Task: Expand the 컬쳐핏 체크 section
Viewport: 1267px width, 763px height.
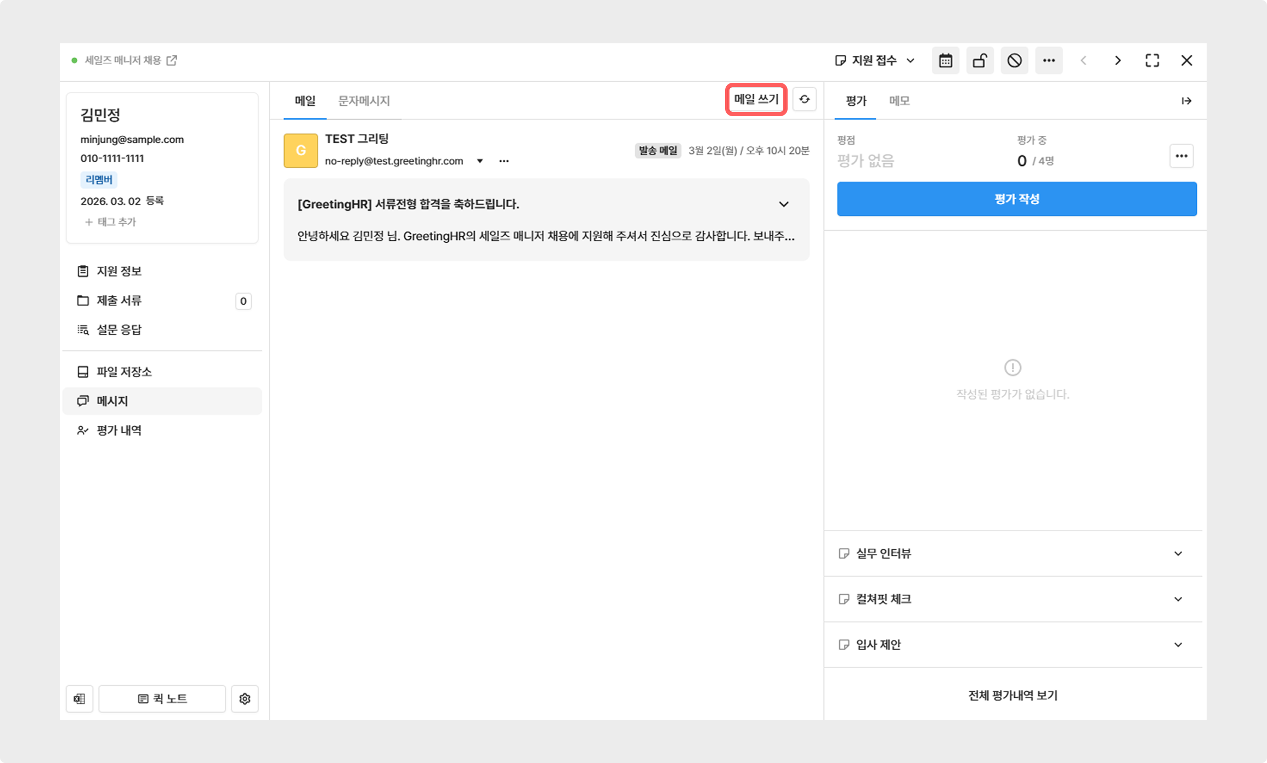Action: click(1013, 599)
